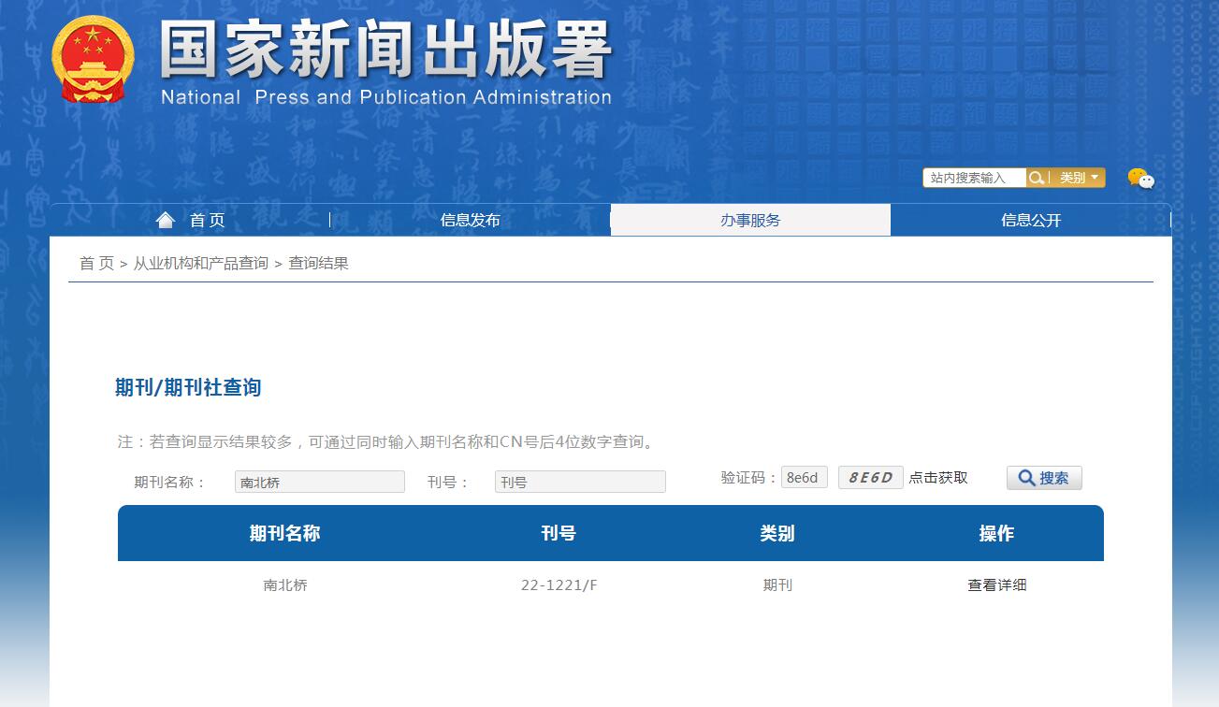The height and width of the screenshot is (707, 1219).
Task: Click the 国家新闻出版署 site title
Action: pos(385,50)
